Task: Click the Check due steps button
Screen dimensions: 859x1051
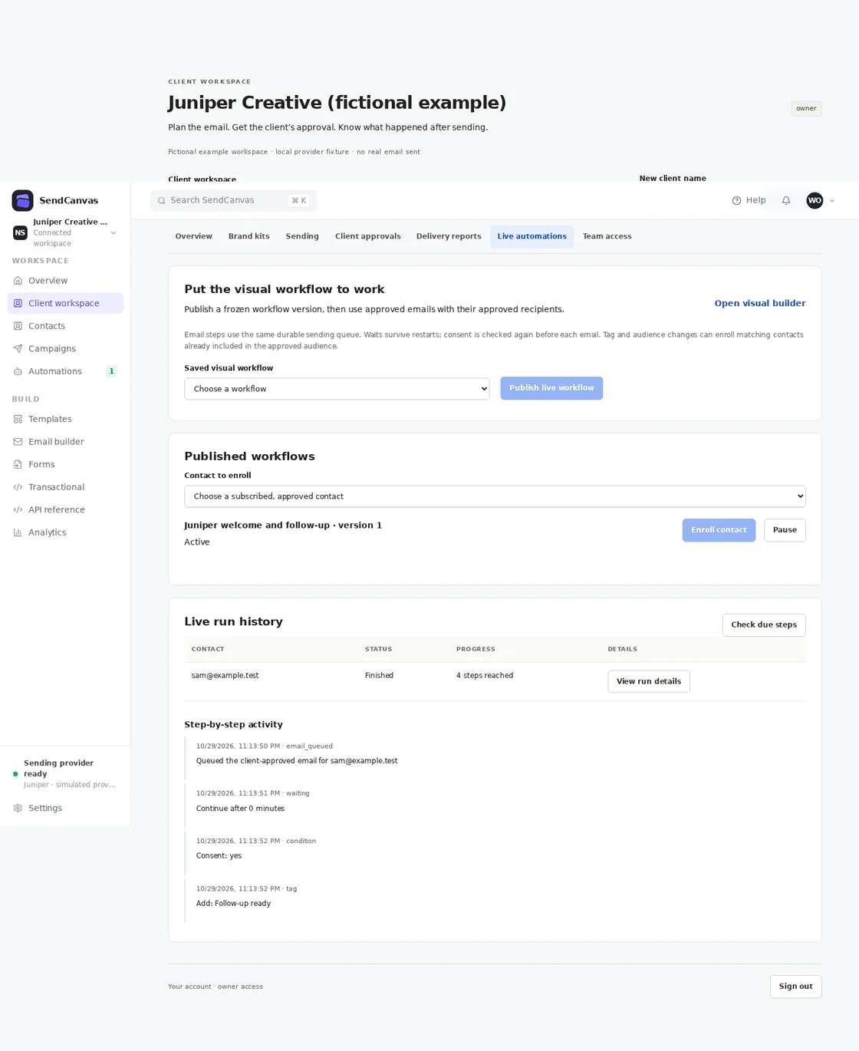Action: click(x=764, y=624)
